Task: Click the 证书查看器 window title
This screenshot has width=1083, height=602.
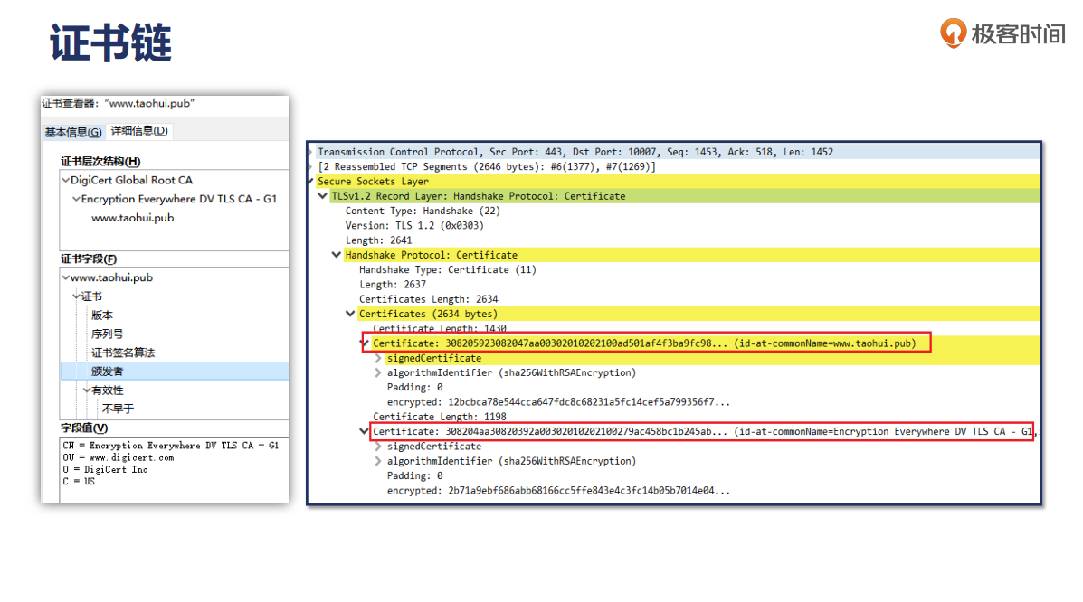Action: click(x=119, y=103)
